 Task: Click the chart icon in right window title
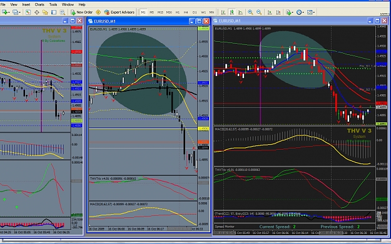(x=215, y=21)
